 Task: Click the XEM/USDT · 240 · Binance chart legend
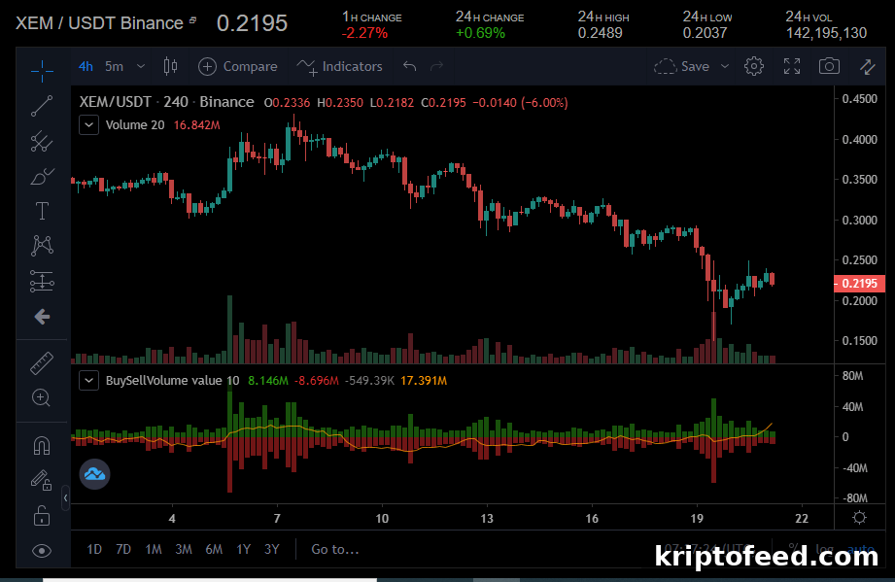(x=167, y=102)
